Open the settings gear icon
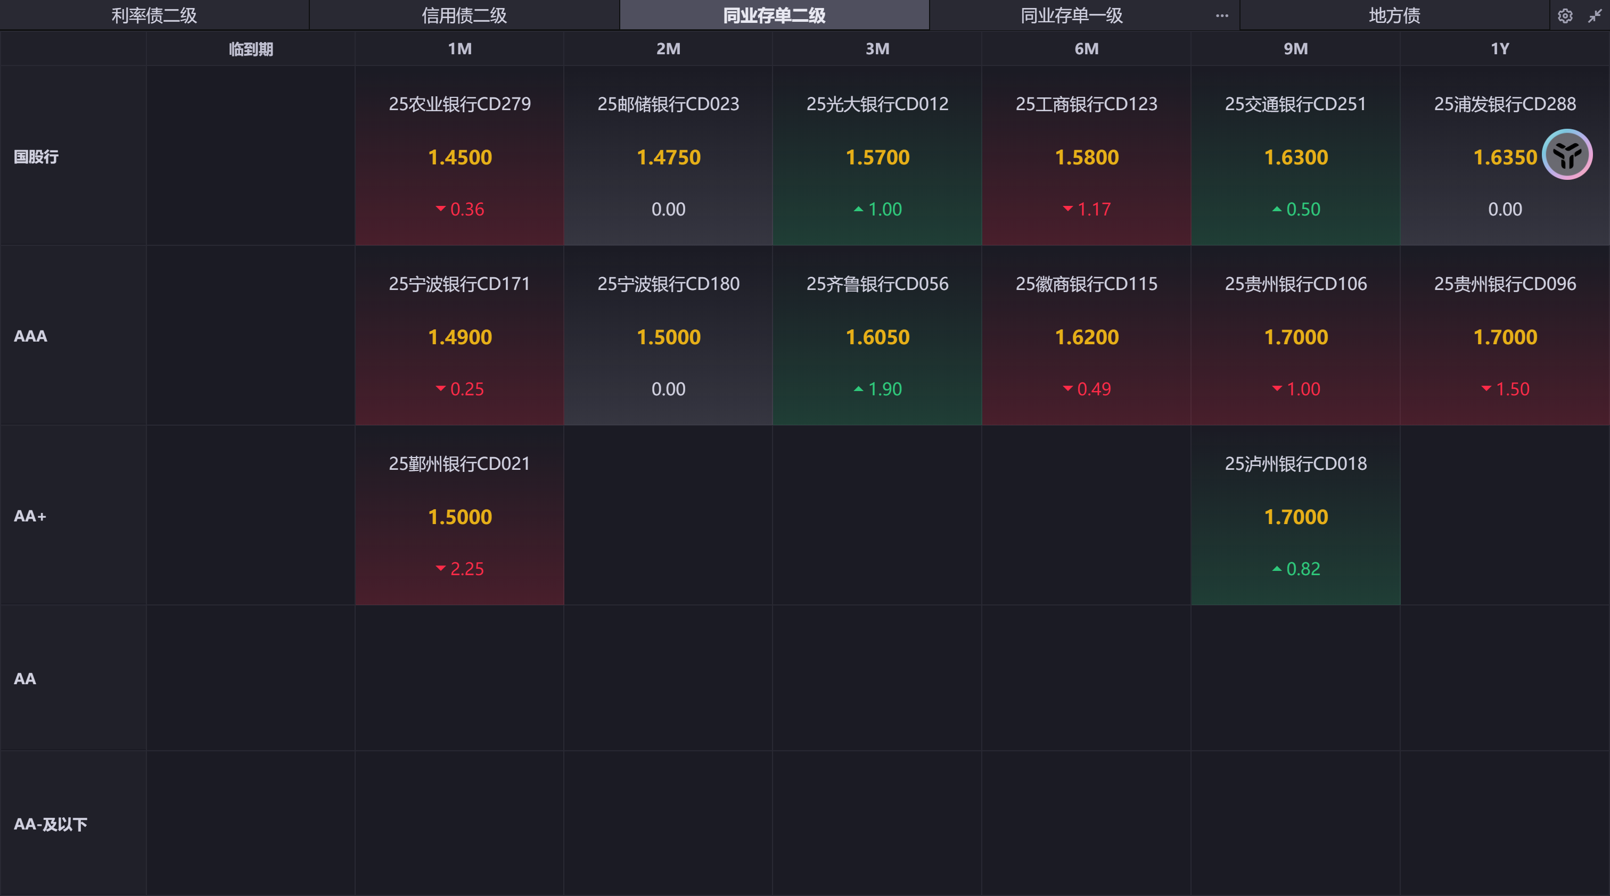 pyautogui.click(x=1564, y=15)
